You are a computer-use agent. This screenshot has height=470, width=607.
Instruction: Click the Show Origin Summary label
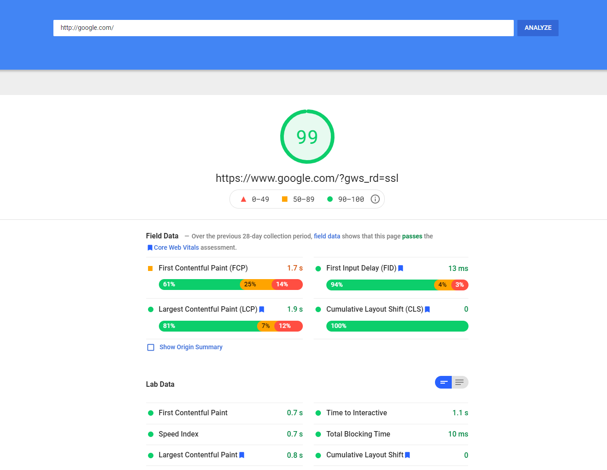click(x=191, y=347)
